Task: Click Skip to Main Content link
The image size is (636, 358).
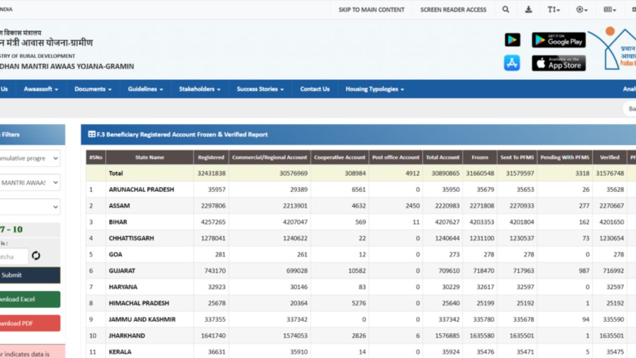Action: point(371,9)
